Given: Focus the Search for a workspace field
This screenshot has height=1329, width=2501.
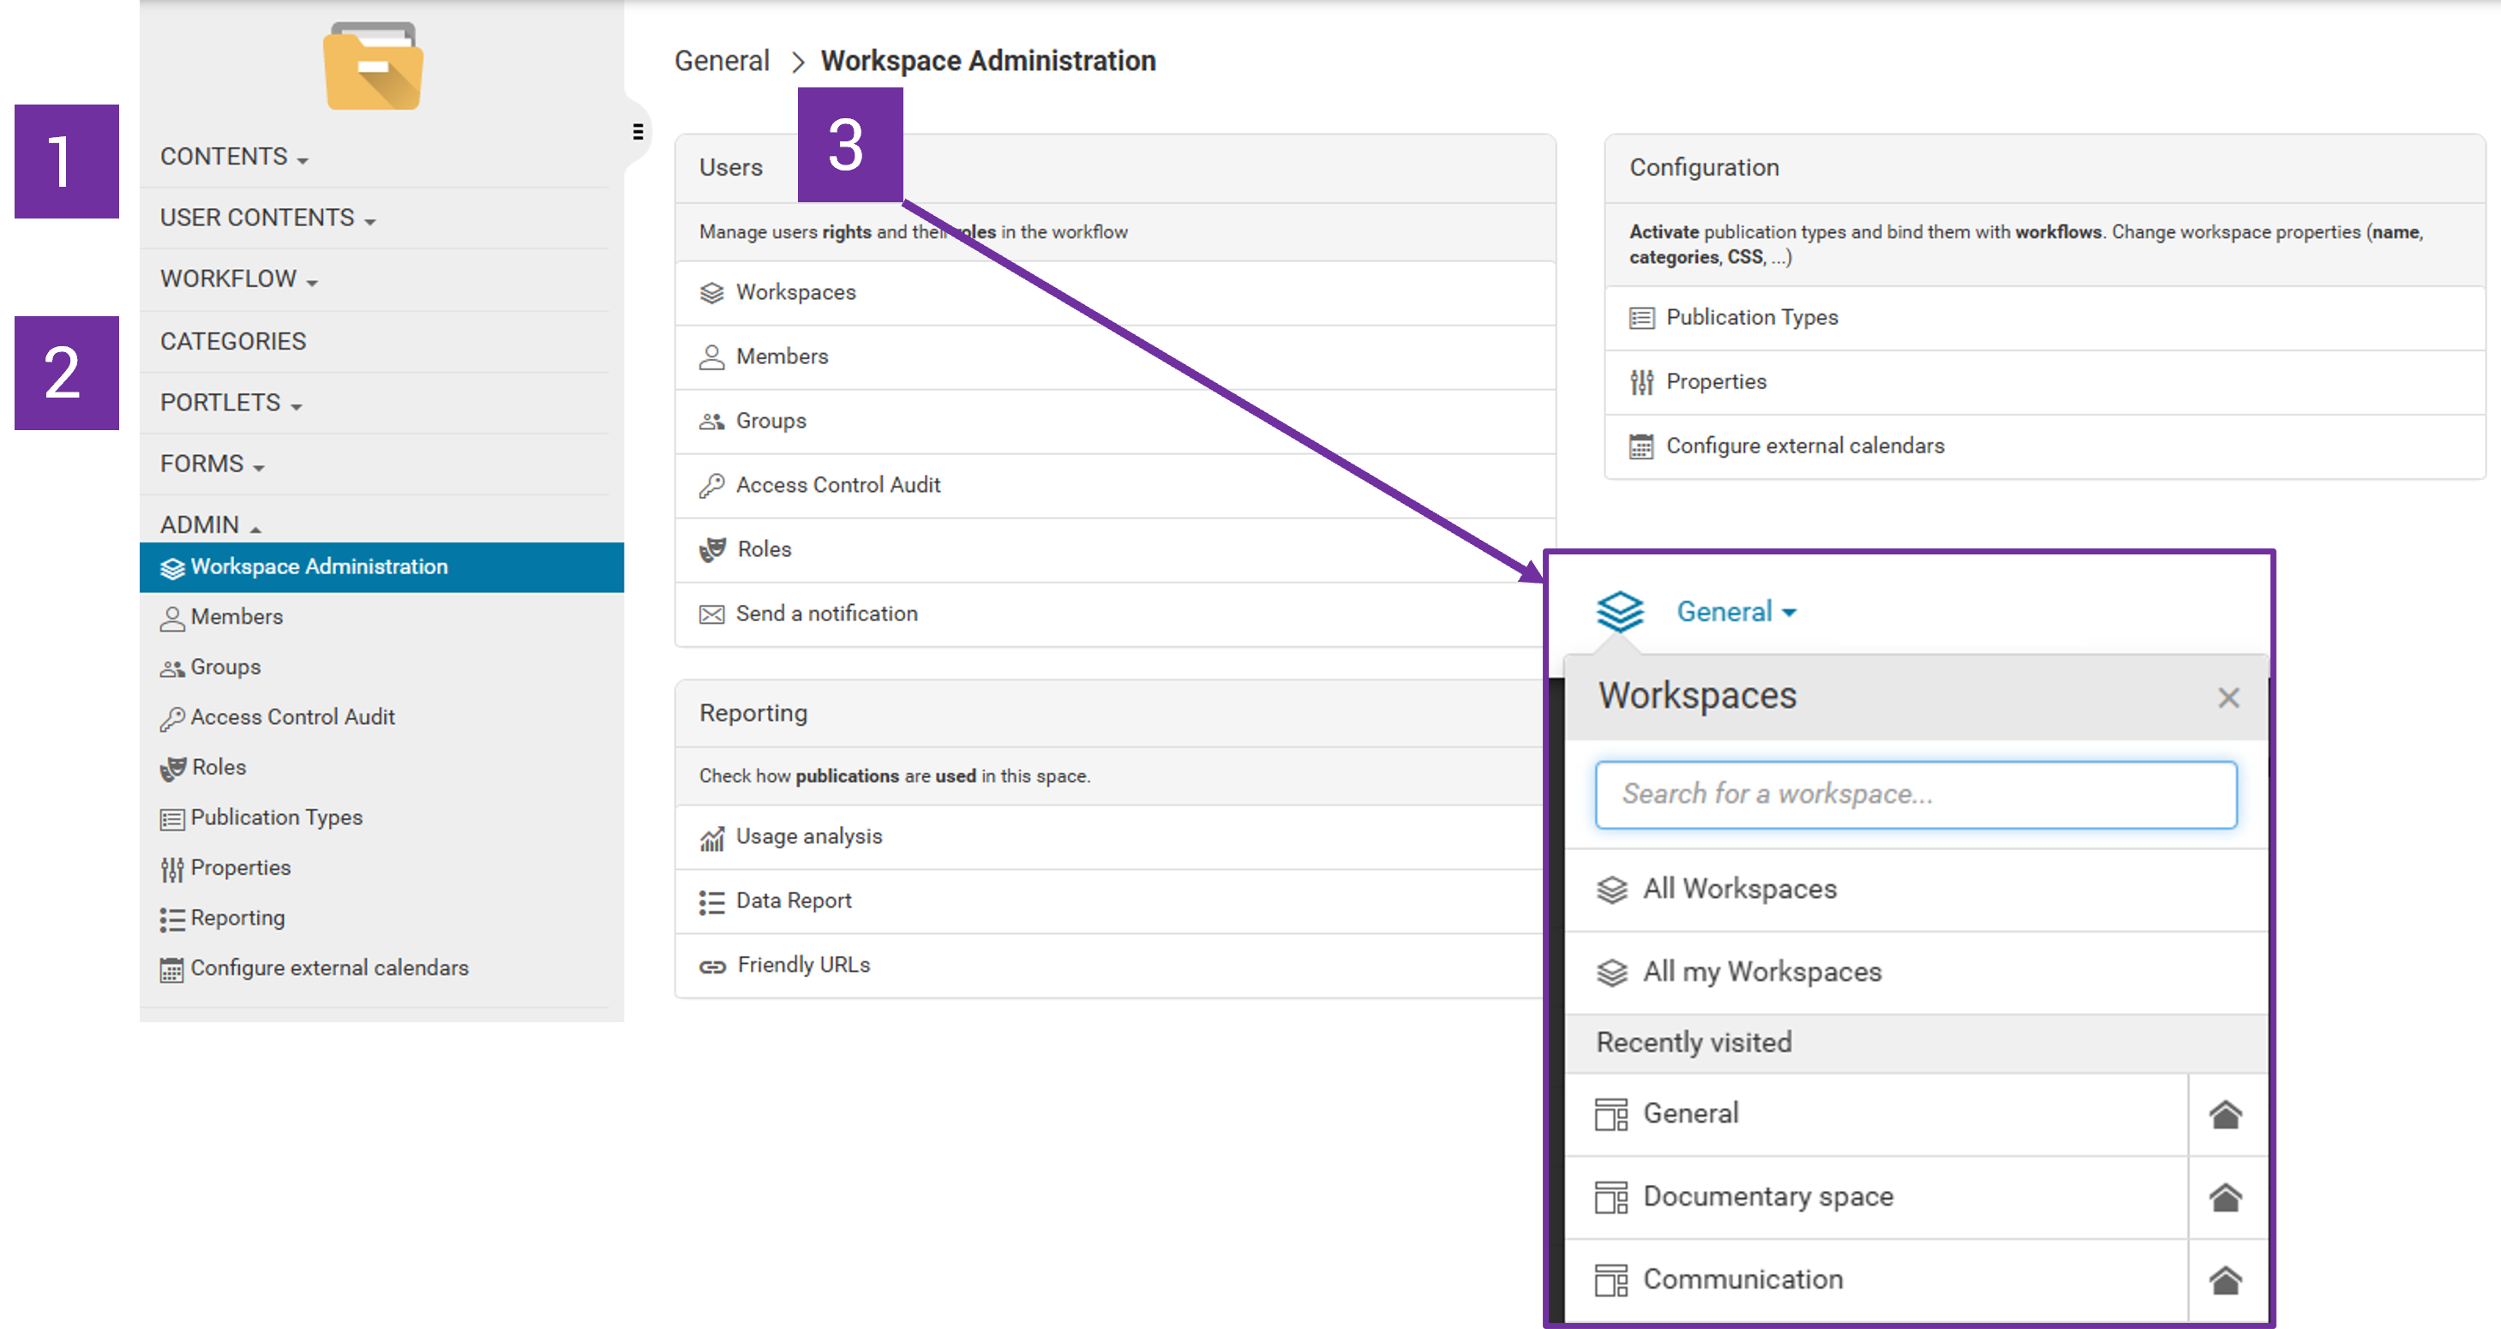Looking at the screenshot, I should coord(1916,794).
